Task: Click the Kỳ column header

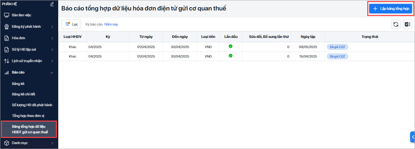Action: coord(108,37)
